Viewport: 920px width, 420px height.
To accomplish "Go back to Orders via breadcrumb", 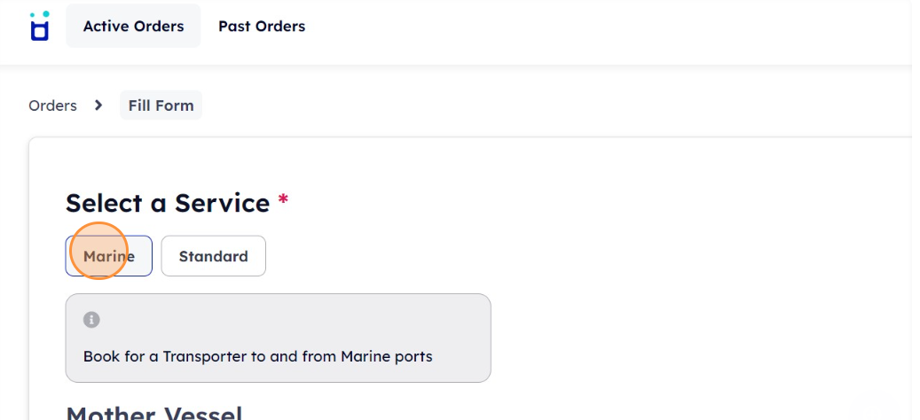I will click(x=53, y=105).
